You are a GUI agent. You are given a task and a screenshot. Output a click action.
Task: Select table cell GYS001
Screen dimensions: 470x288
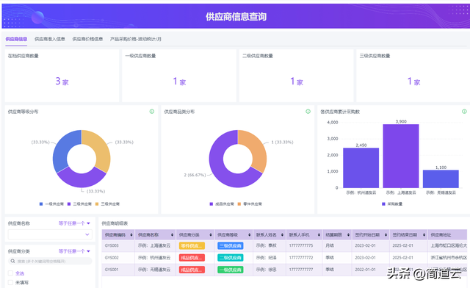coord(112,270)
